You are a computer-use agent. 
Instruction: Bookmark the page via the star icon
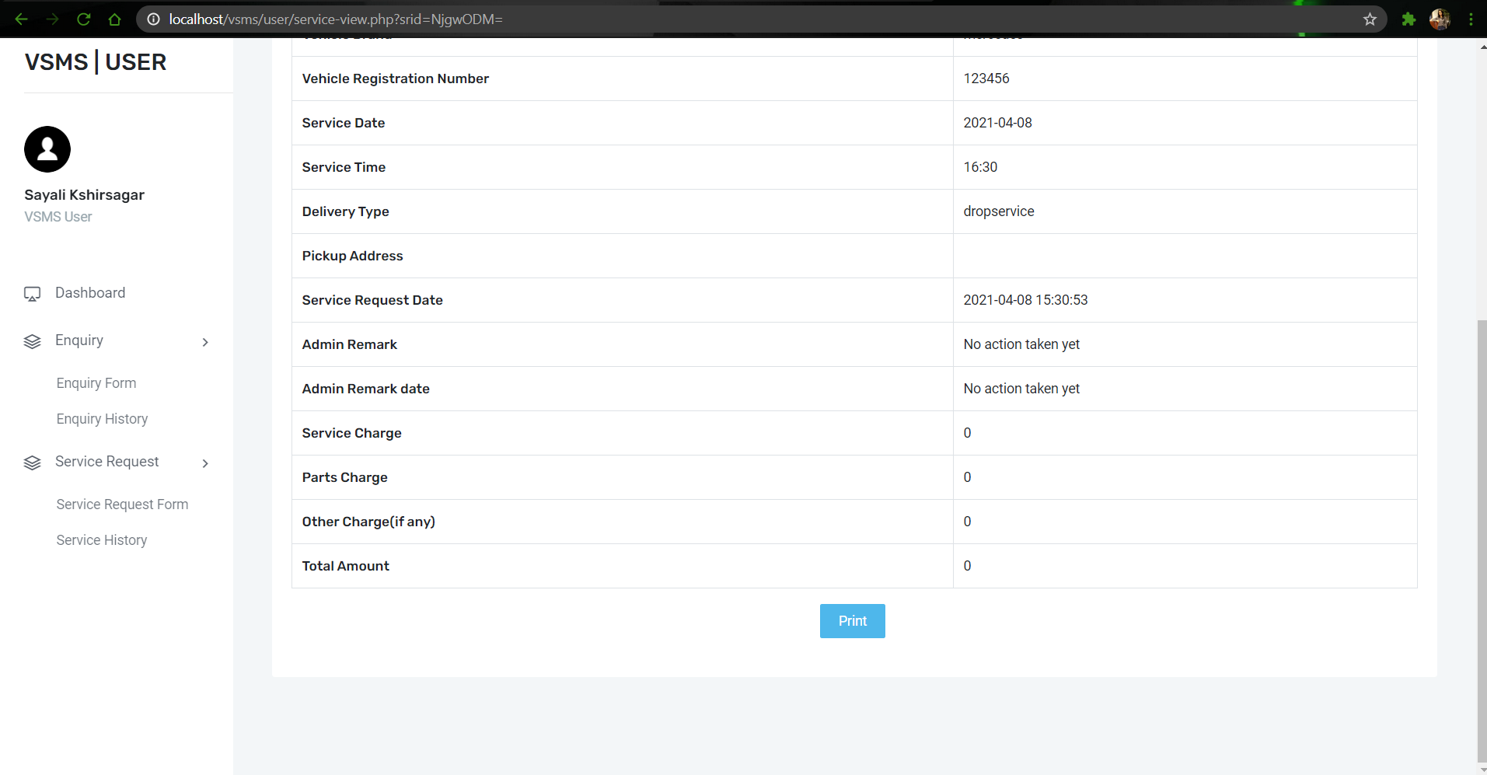tap(1370, 19)
